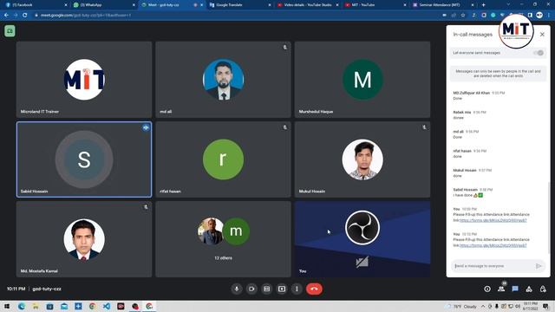Open the taskbar Mail app
555x312 pixels.
(64, 306)
